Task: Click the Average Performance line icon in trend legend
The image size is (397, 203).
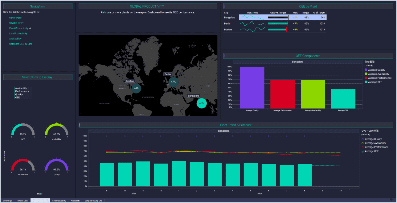Action: (x=363, y=147)
